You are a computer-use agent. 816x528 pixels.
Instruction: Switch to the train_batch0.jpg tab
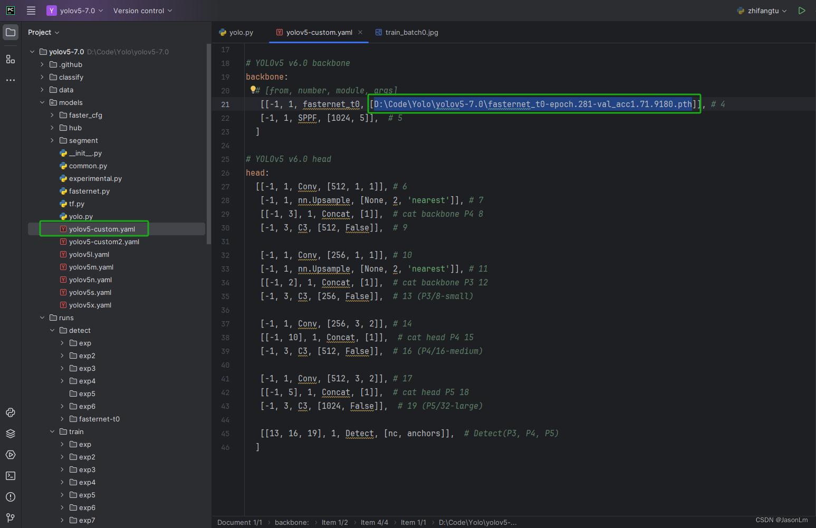[407, 32]
